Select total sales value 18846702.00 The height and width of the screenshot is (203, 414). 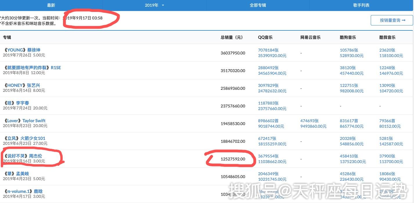tap(233, 141)
